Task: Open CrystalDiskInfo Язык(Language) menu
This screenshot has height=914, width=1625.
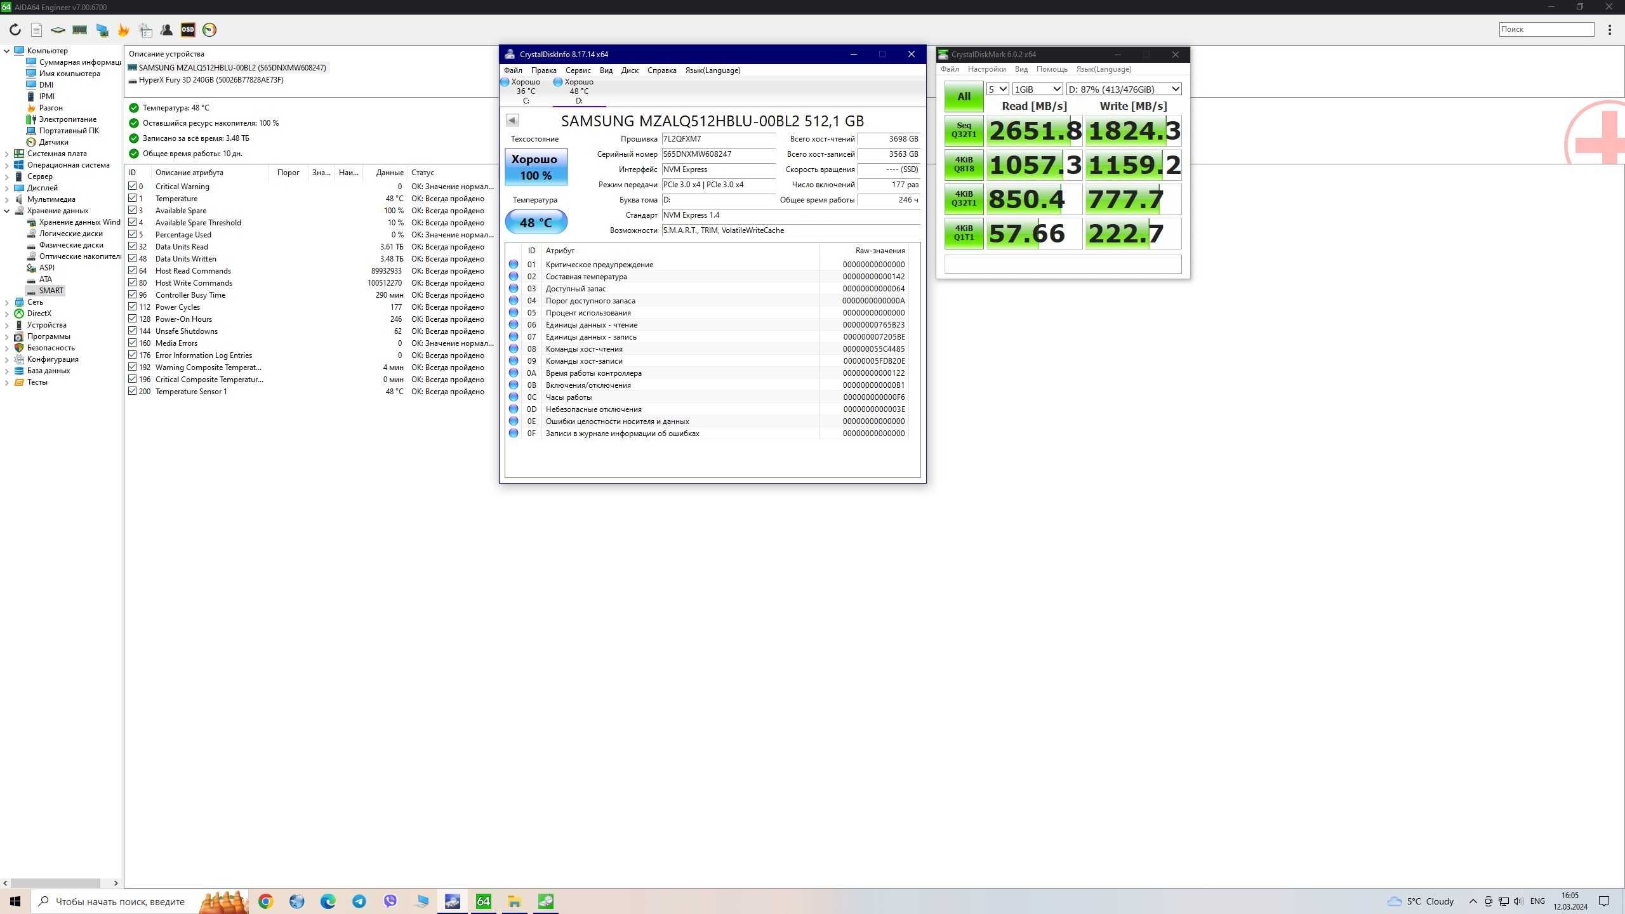Action: coord(713,70)
